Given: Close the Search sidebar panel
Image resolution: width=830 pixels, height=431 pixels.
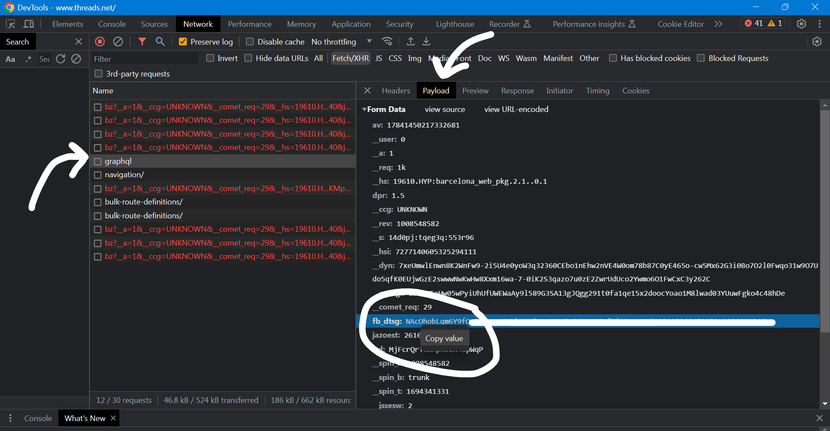Looking at the screenshot, I should [x=79, y=42].
